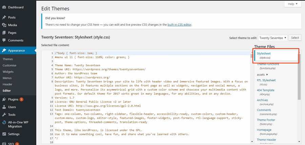Click the Select button
The width and height of the screenshot is (305, 145).
295,38
